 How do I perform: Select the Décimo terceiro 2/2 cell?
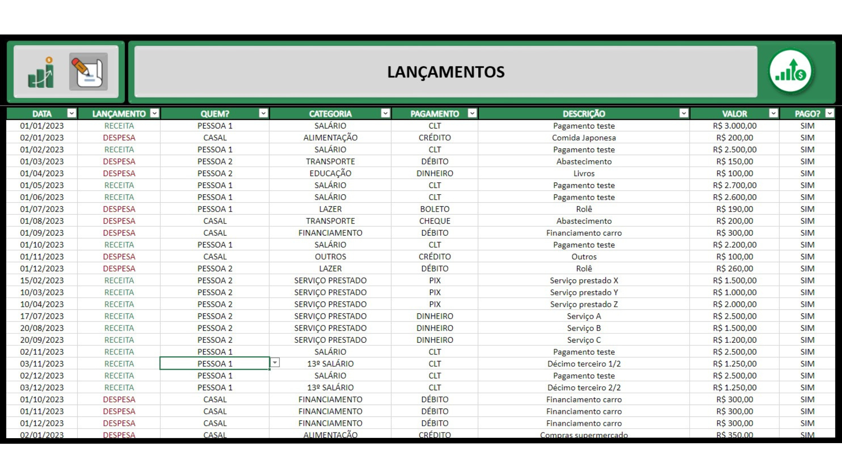584,388
